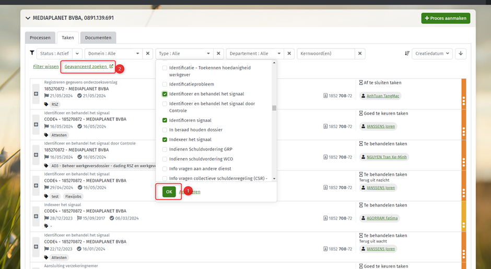The height and width of the screenshot is (269, 491).
Task: Check Info vragen aan andere dienst
Action: (165, 169)
